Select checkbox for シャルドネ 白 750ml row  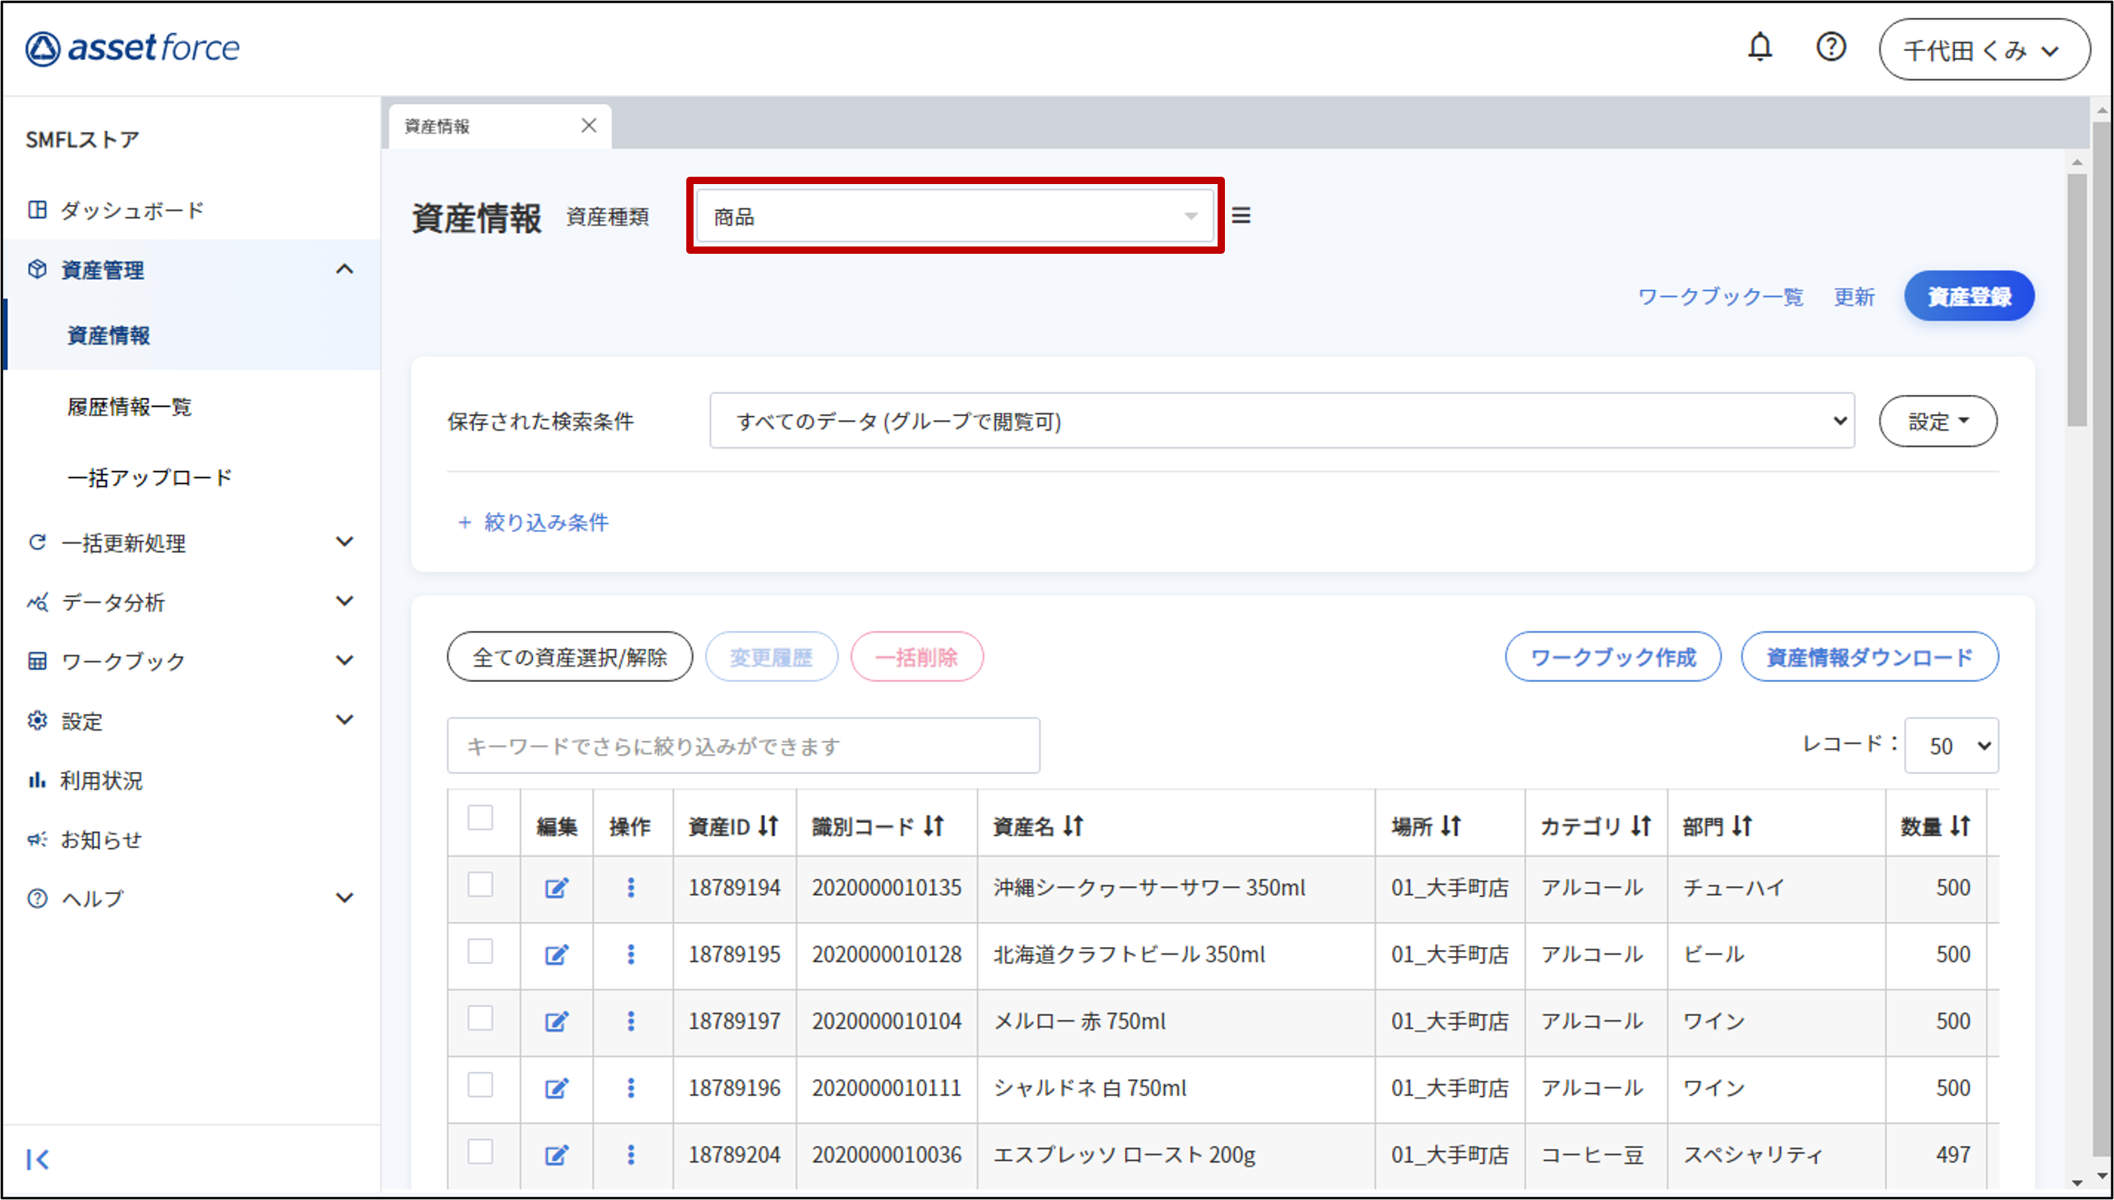point(481,1086)
